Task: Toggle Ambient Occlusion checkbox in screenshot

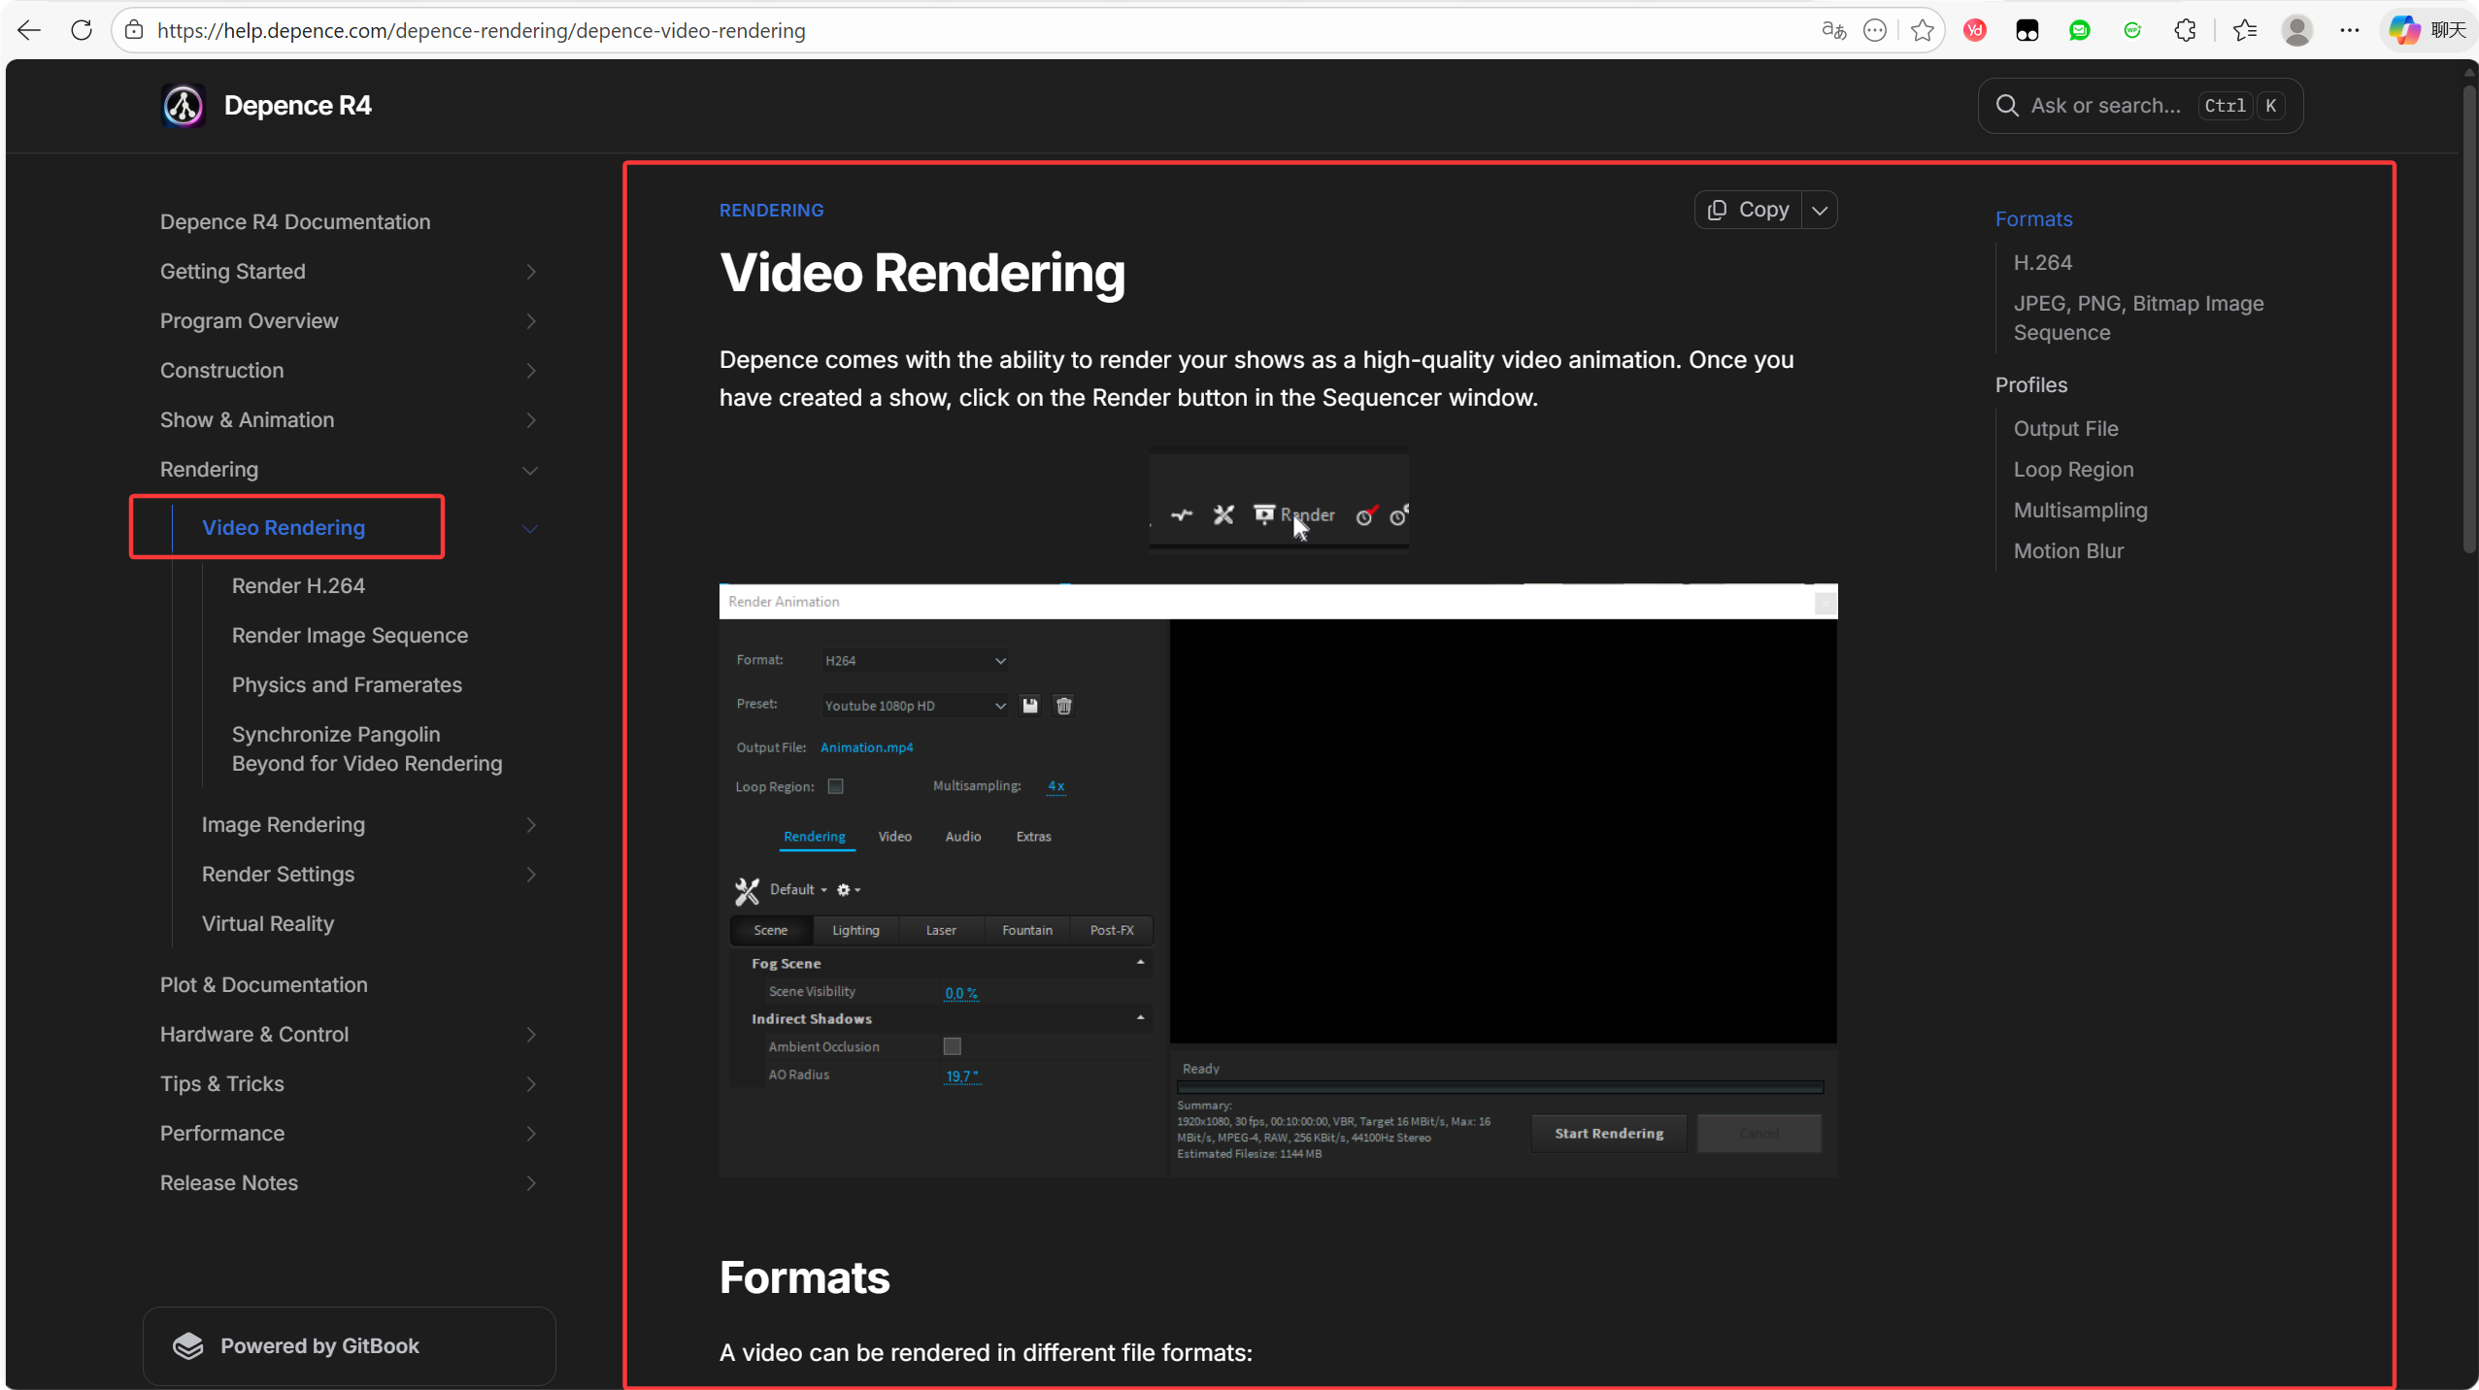Action: point(952,1045)
